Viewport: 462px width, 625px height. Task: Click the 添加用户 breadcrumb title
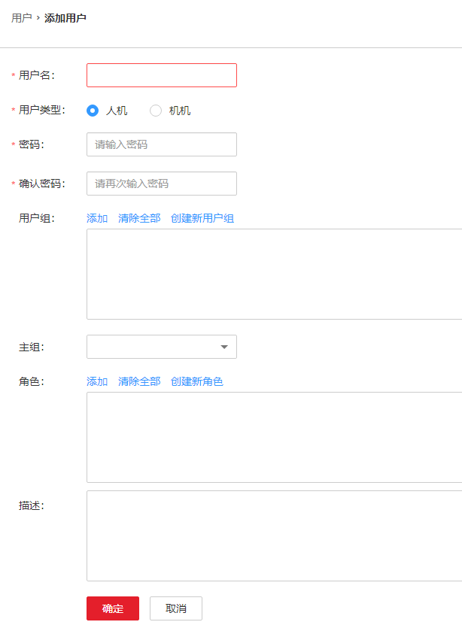point(65,17)
